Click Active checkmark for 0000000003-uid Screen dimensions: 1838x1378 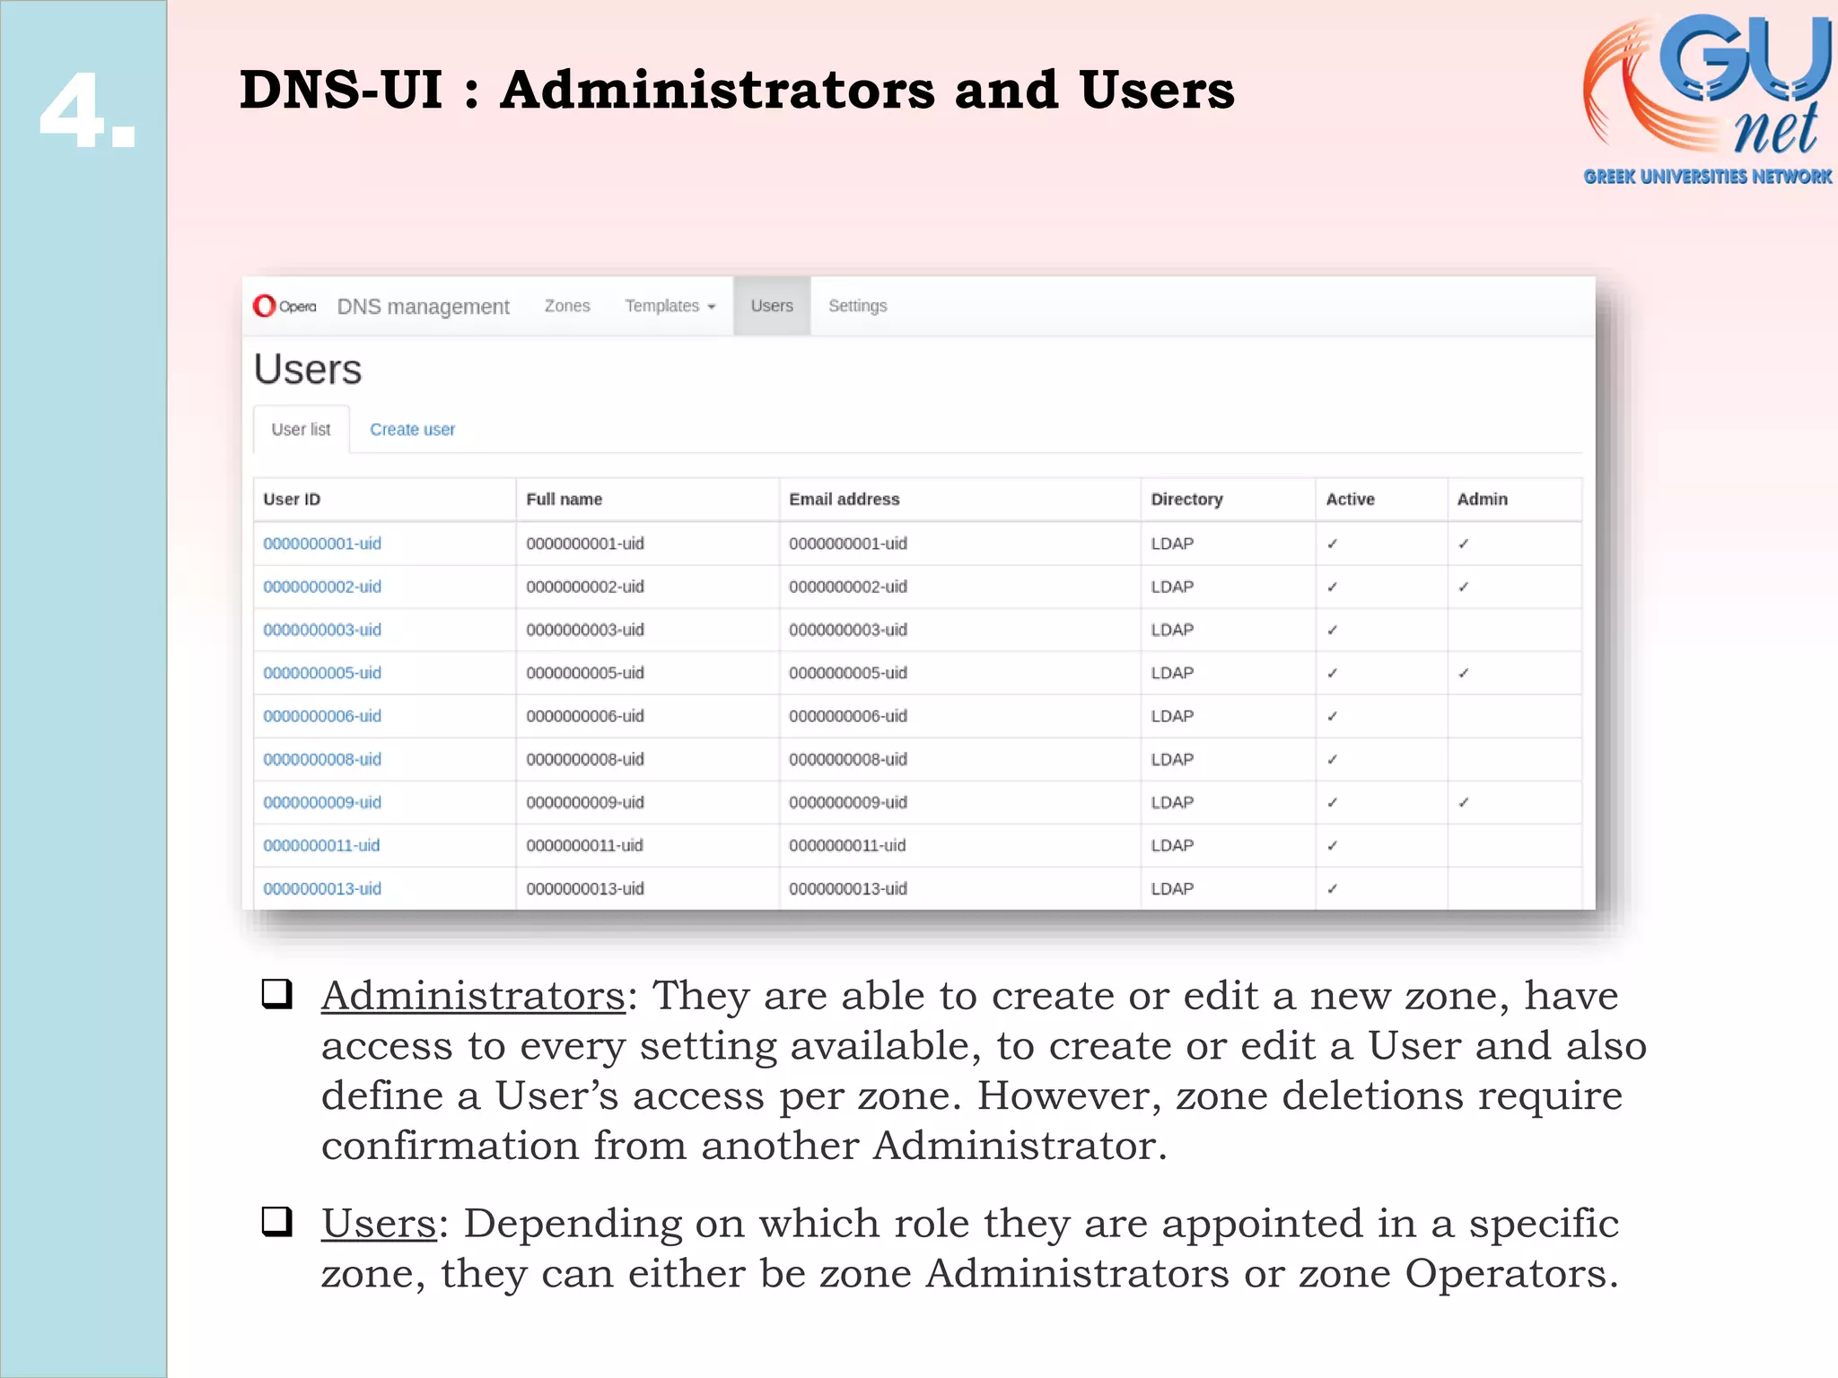click(x=1333, y=630)
